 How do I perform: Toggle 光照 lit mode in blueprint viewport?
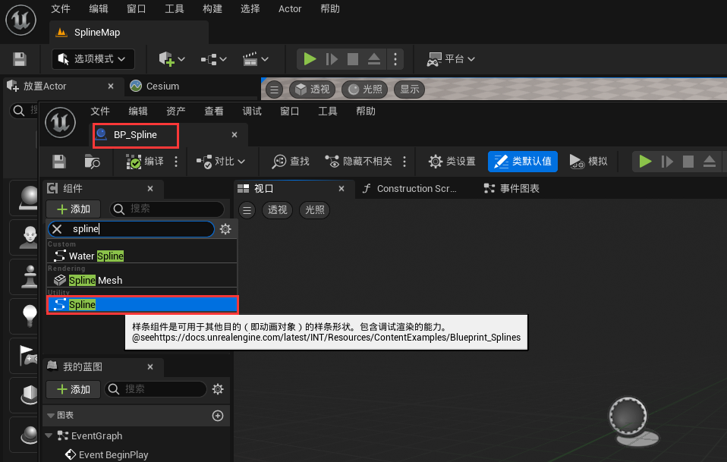click(314, 210)
